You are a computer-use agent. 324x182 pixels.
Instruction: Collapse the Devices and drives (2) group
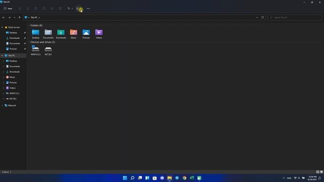point(29,42)
